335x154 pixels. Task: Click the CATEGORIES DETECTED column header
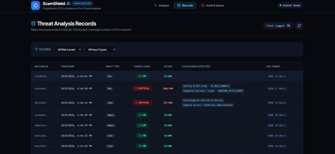pyautogui.click(x=196, y=67)
